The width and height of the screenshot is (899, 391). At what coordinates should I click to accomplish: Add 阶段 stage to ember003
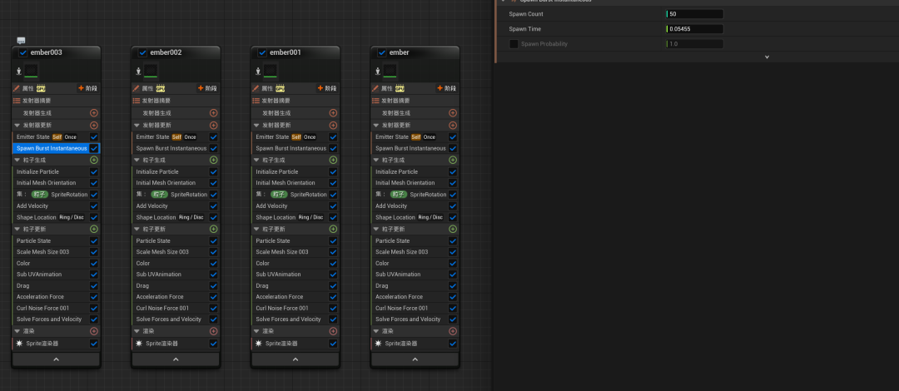(87, 88)
